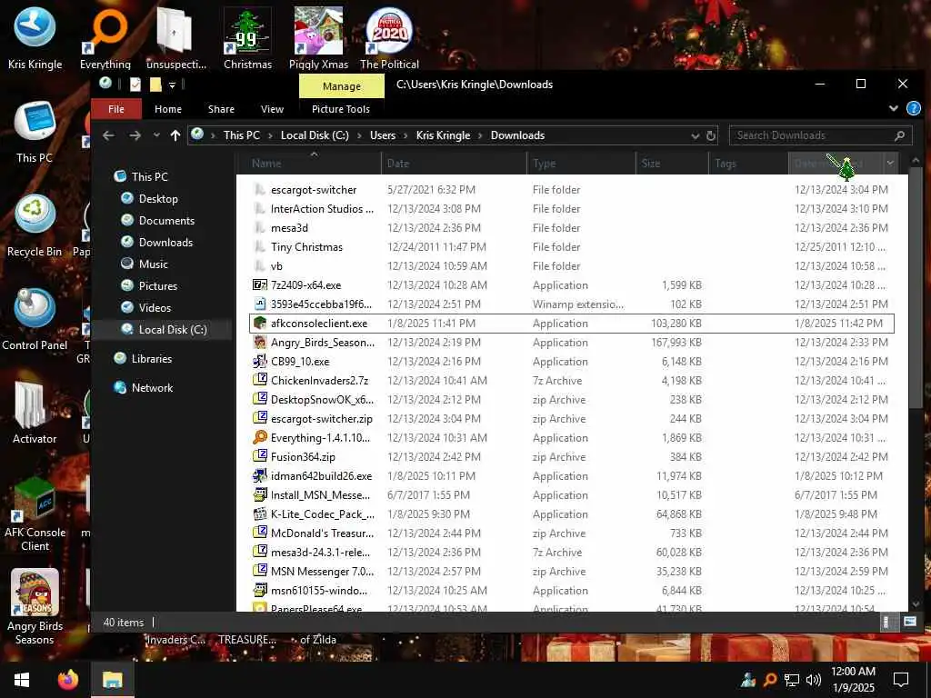Open the notification center icon

[x=901, y=680]
